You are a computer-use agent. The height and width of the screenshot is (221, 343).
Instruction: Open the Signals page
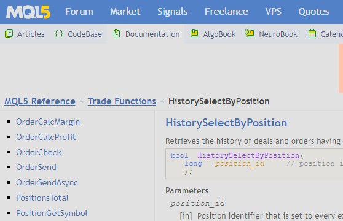pos(172,12)
